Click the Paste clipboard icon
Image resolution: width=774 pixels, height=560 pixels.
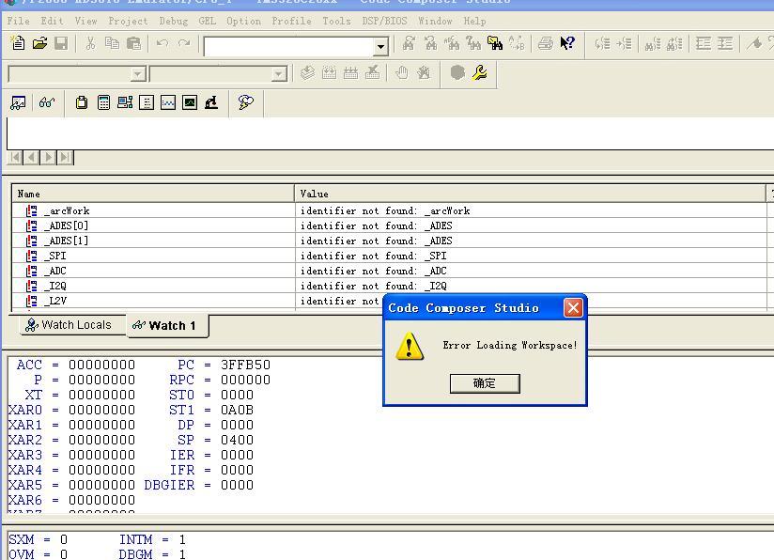(x=133, y=43)
